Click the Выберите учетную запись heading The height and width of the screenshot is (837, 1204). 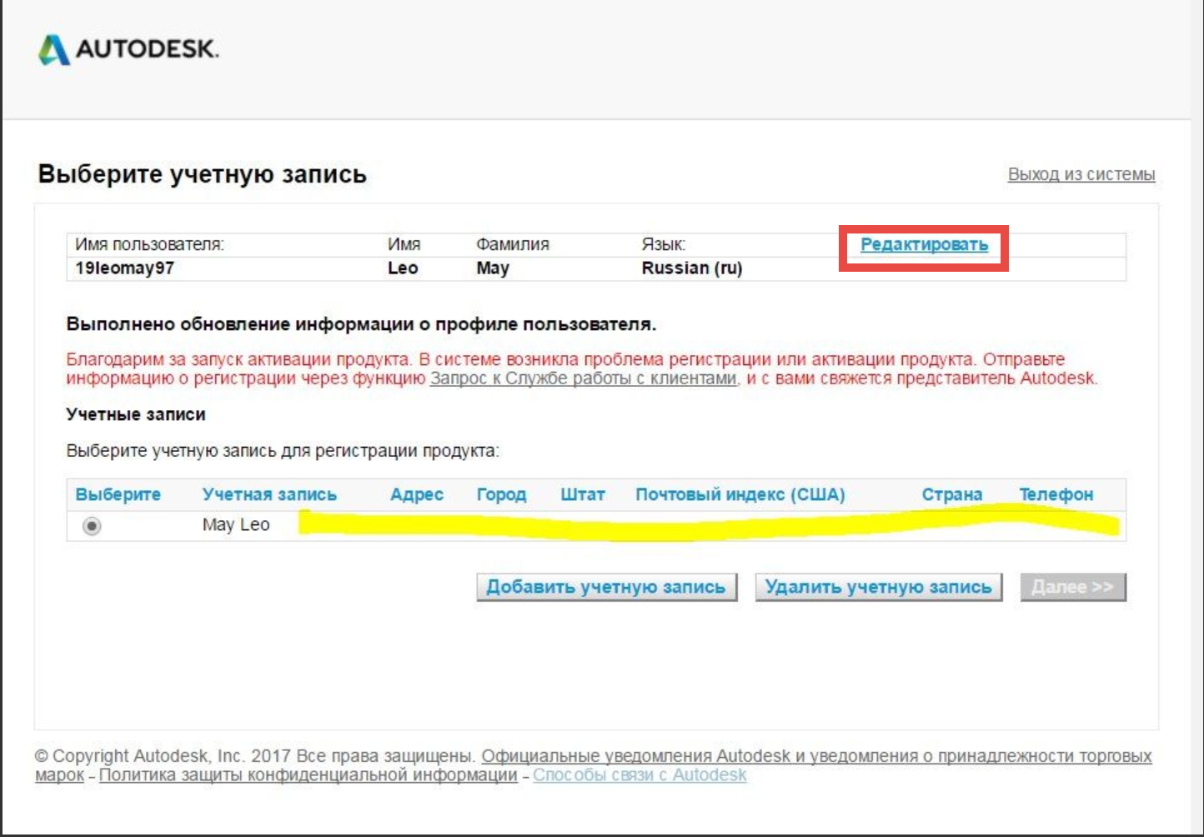(203, 174)
